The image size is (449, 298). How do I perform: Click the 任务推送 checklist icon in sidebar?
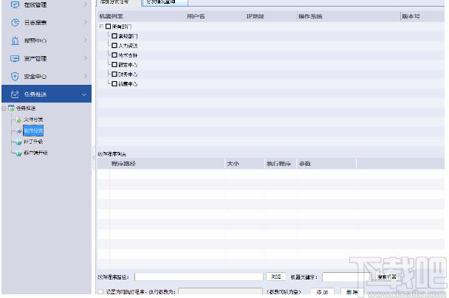[x=15, y=94]
